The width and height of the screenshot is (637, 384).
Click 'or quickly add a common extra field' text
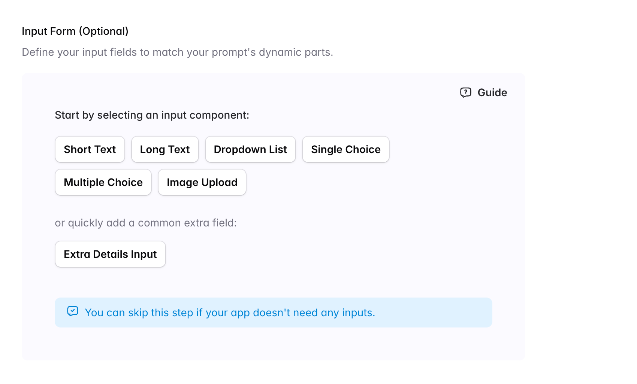click(x=146, y=223)
